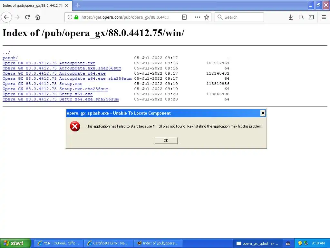The width and height of the screenshot is (330, 248).
Task: Toggle reader view in address bar
Action: (184, 17)
